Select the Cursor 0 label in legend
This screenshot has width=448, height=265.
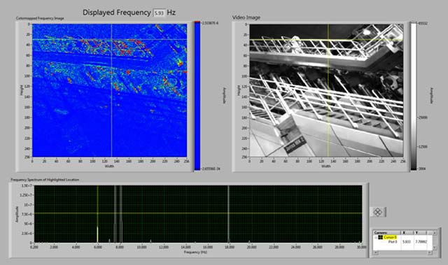point(390,237)
